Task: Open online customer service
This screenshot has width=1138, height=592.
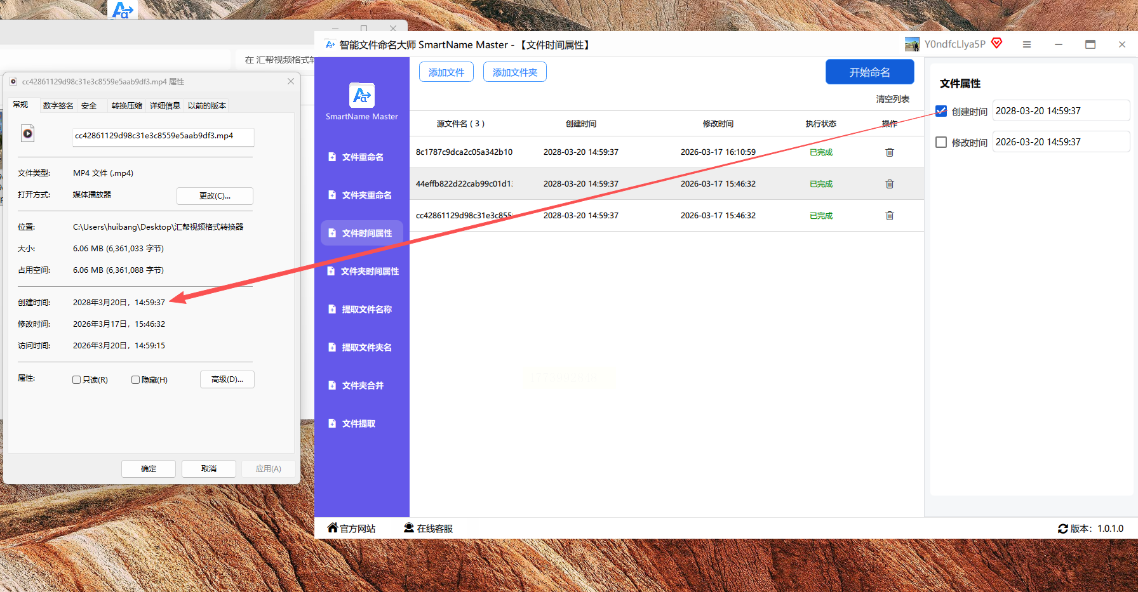Action: (429, 529)
